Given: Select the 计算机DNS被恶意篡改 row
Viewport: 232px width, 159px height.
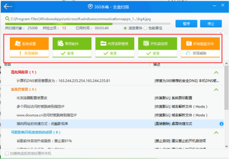Looking at the screenshot, I should coord(113,81).
